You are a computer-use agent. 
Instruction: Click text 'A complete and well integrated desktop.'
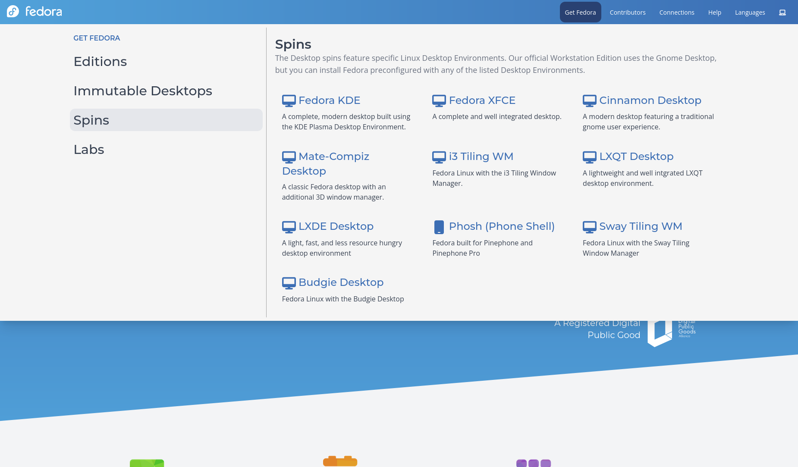tap(497, 116)
